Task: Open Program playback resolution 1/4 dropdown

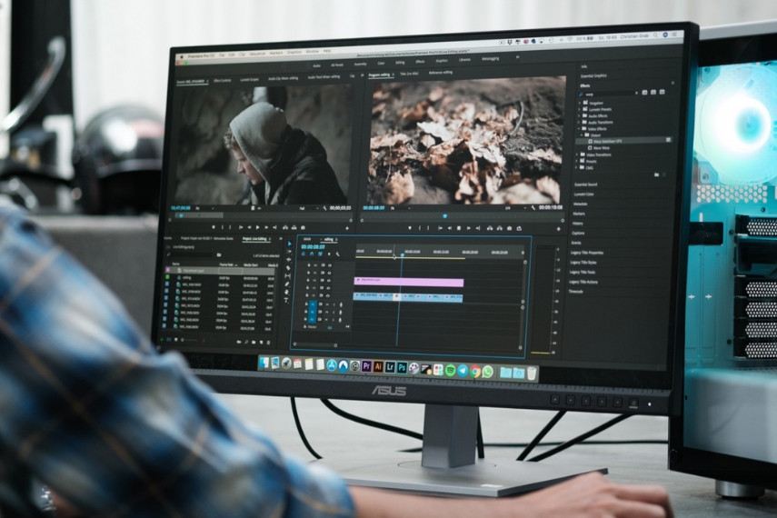Action: [x=516, y=208]
